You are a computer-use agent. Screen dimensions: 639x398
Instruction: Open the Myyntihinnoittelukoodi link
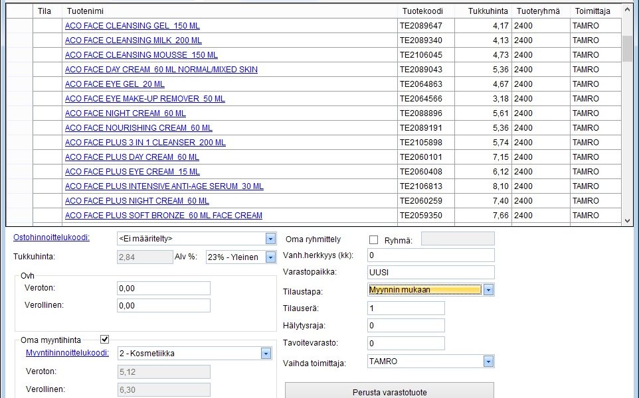point(67,353)
